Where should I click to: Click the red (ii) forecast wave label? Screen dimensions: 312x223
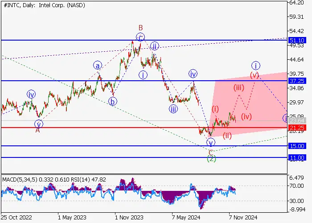tap(227, 136)
